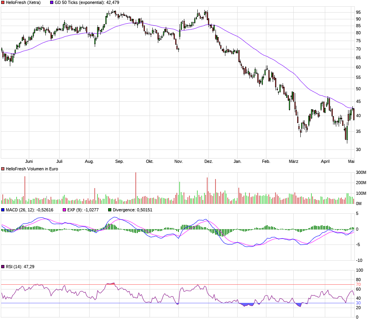Click the tall green volume bar in early November
The image size is (371, 321).
180,193
